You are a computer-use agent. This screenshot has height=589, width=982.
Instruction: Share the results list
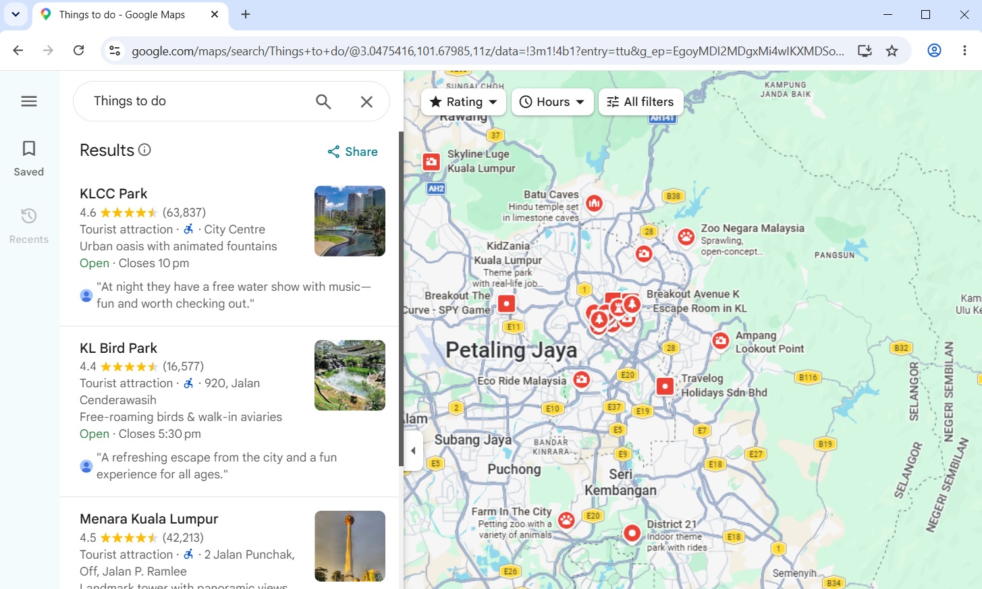coord(352,152)
